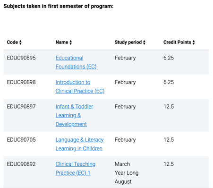
Task: Open Infant & Toddler Learning & Development
Action: pos(74,115)
